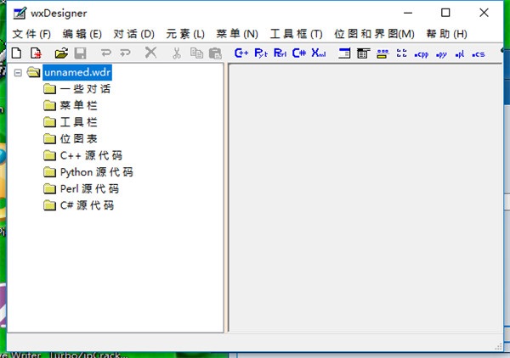
Task: Click the Paste clipboard icon
Action: [x=215, y=53]
